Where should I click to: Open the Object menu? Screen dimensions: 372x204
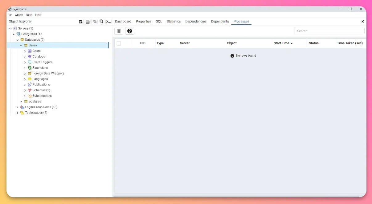[19, 15]
